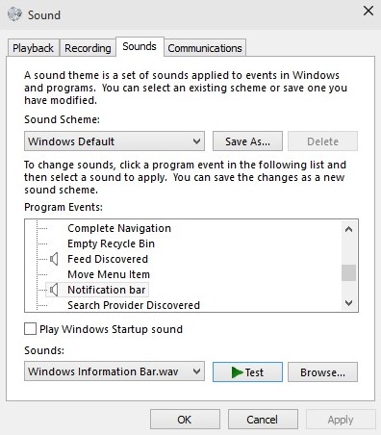Image resolution: width=381 pixels, height=435 pixels.
Task: Select the Move Menu Item event
Action: coord(109,274)
